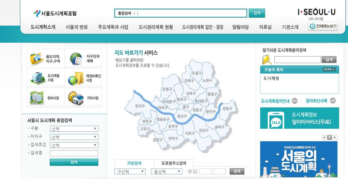Screen dimensions: 348x179
Task: Select the 도시개발사업 building icon
Action: 37,78
